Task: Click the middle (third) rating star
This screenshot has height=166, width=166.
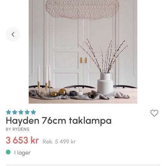Action: [21, 112]
